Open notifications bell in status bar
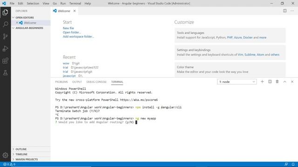298x167 pixels. 293,164
